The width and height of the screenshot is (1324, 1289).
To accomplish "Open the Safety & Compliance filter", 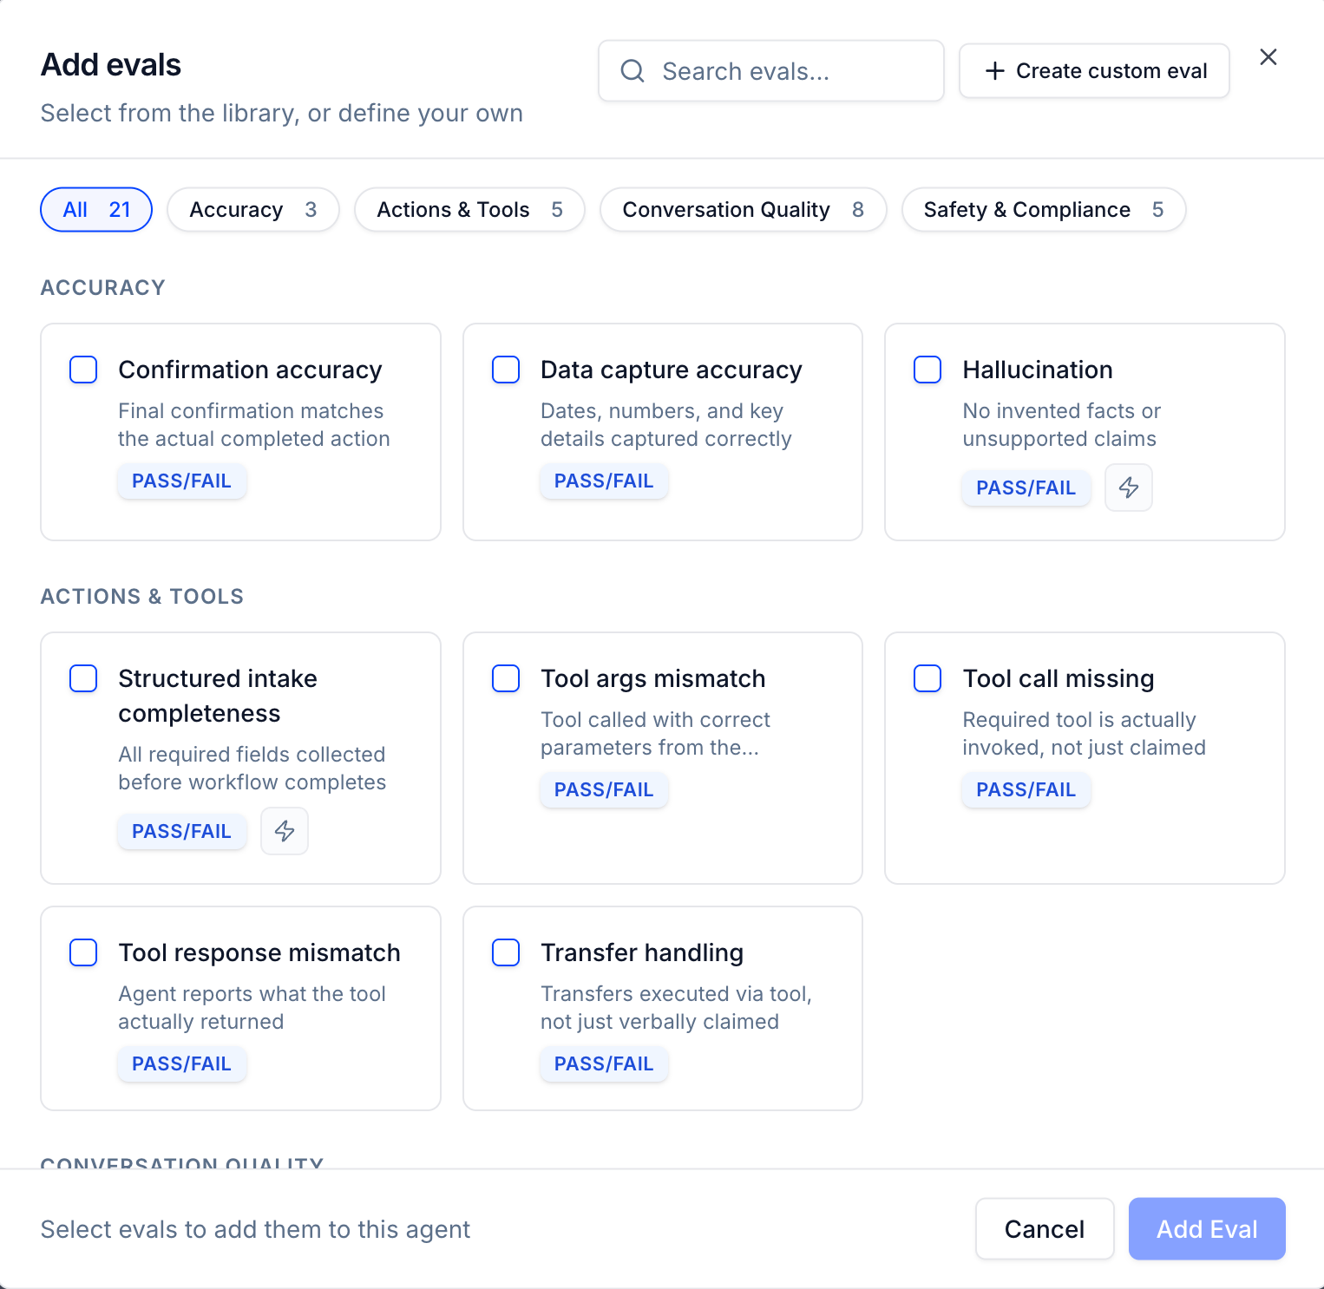I will (x=1044, y=210).
